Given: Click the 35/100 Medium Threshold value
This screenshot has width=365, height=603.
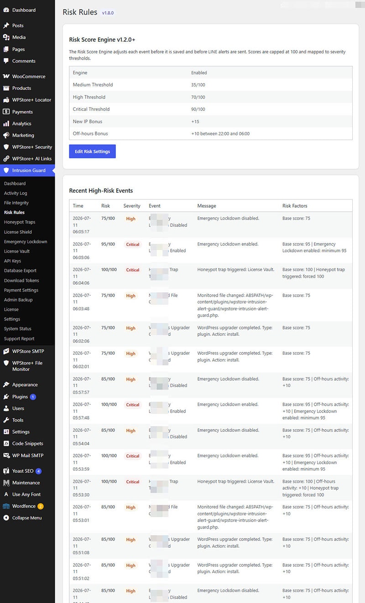Looking at the screenshot, I should [x=198, y=85].
